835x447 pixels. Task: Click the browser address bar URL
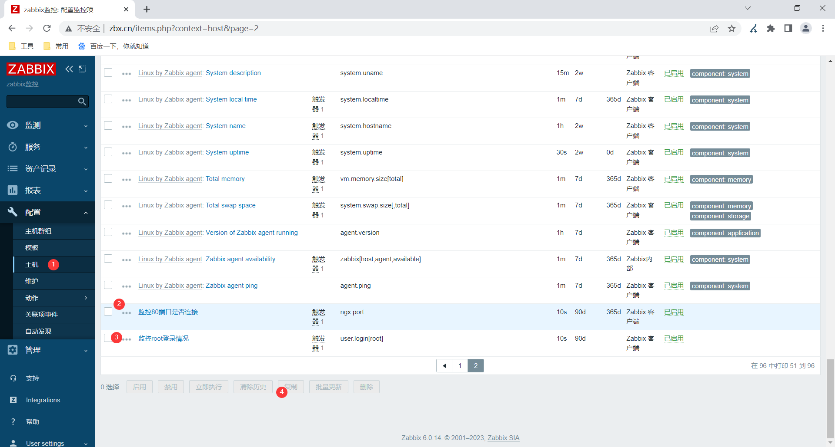(x=184, y=28)
